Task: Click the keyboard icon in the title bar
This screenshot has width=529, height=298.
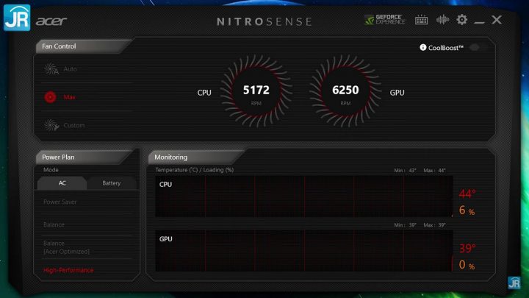Action: (422, 20)
